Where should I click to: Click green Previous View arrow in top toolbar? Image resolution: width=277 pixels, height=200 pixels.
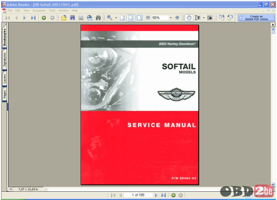point(44,18)
